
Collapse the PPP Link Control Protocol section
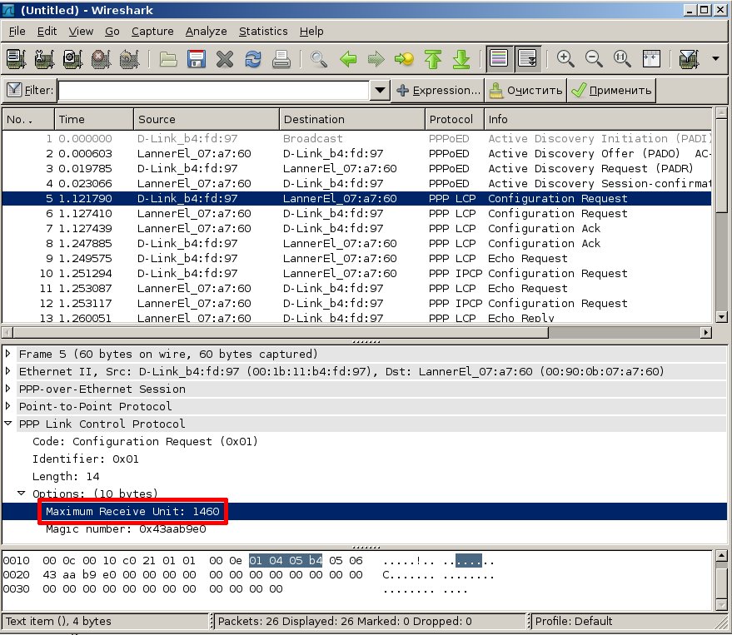9,424
